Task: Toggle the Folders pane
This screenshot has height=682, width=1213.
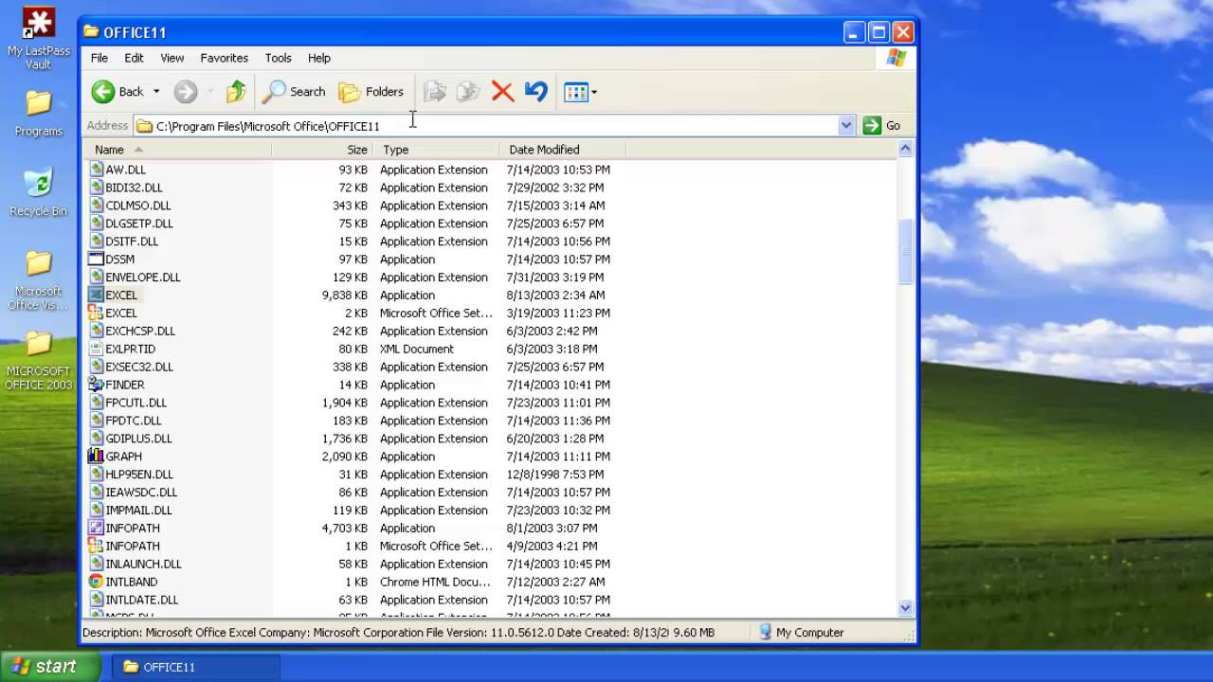Action: (x=371, y=92)
